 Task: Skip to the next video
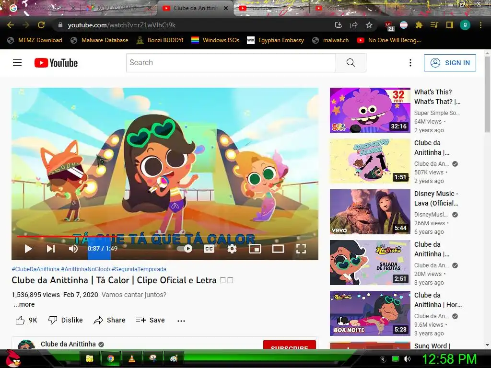51,249
